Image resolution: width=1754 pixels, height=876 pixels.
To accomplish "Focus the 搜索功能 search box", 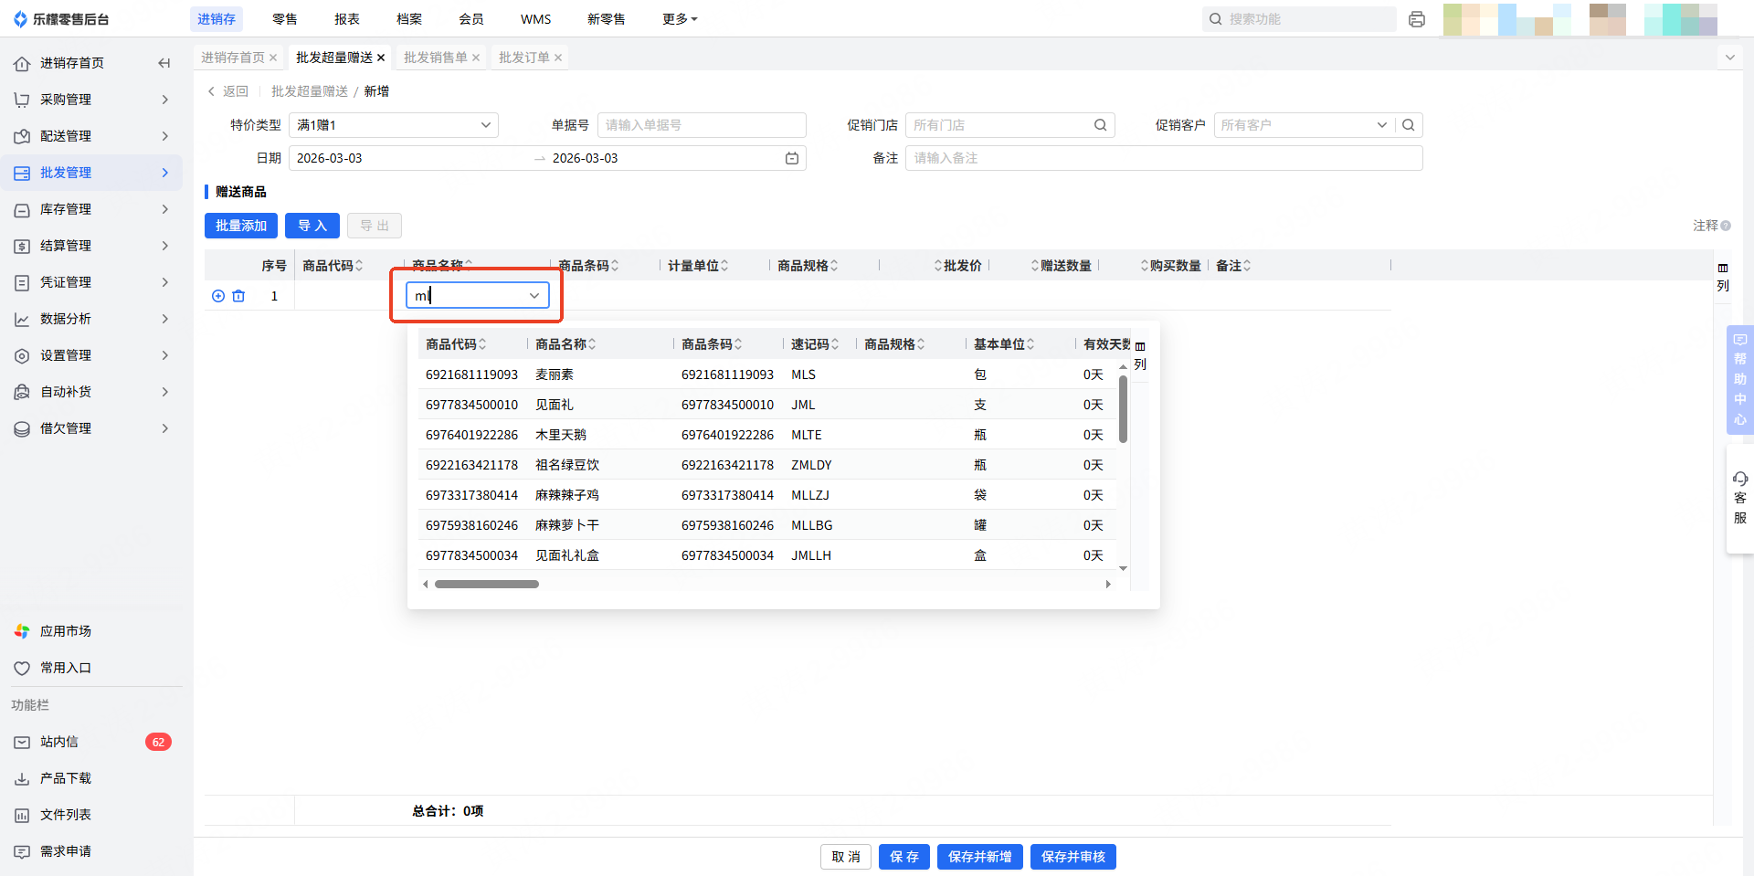I will click(x=1299, y=19).
